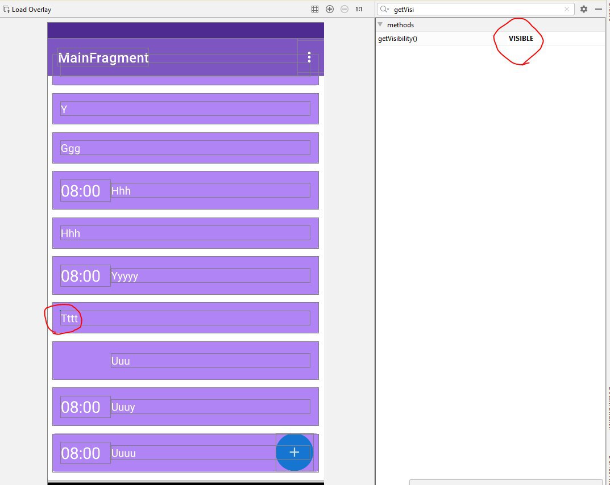The width and height of the screenshot is (610, 485).
Task: Select the Uuuu item text
Action: tap(210, 453)
